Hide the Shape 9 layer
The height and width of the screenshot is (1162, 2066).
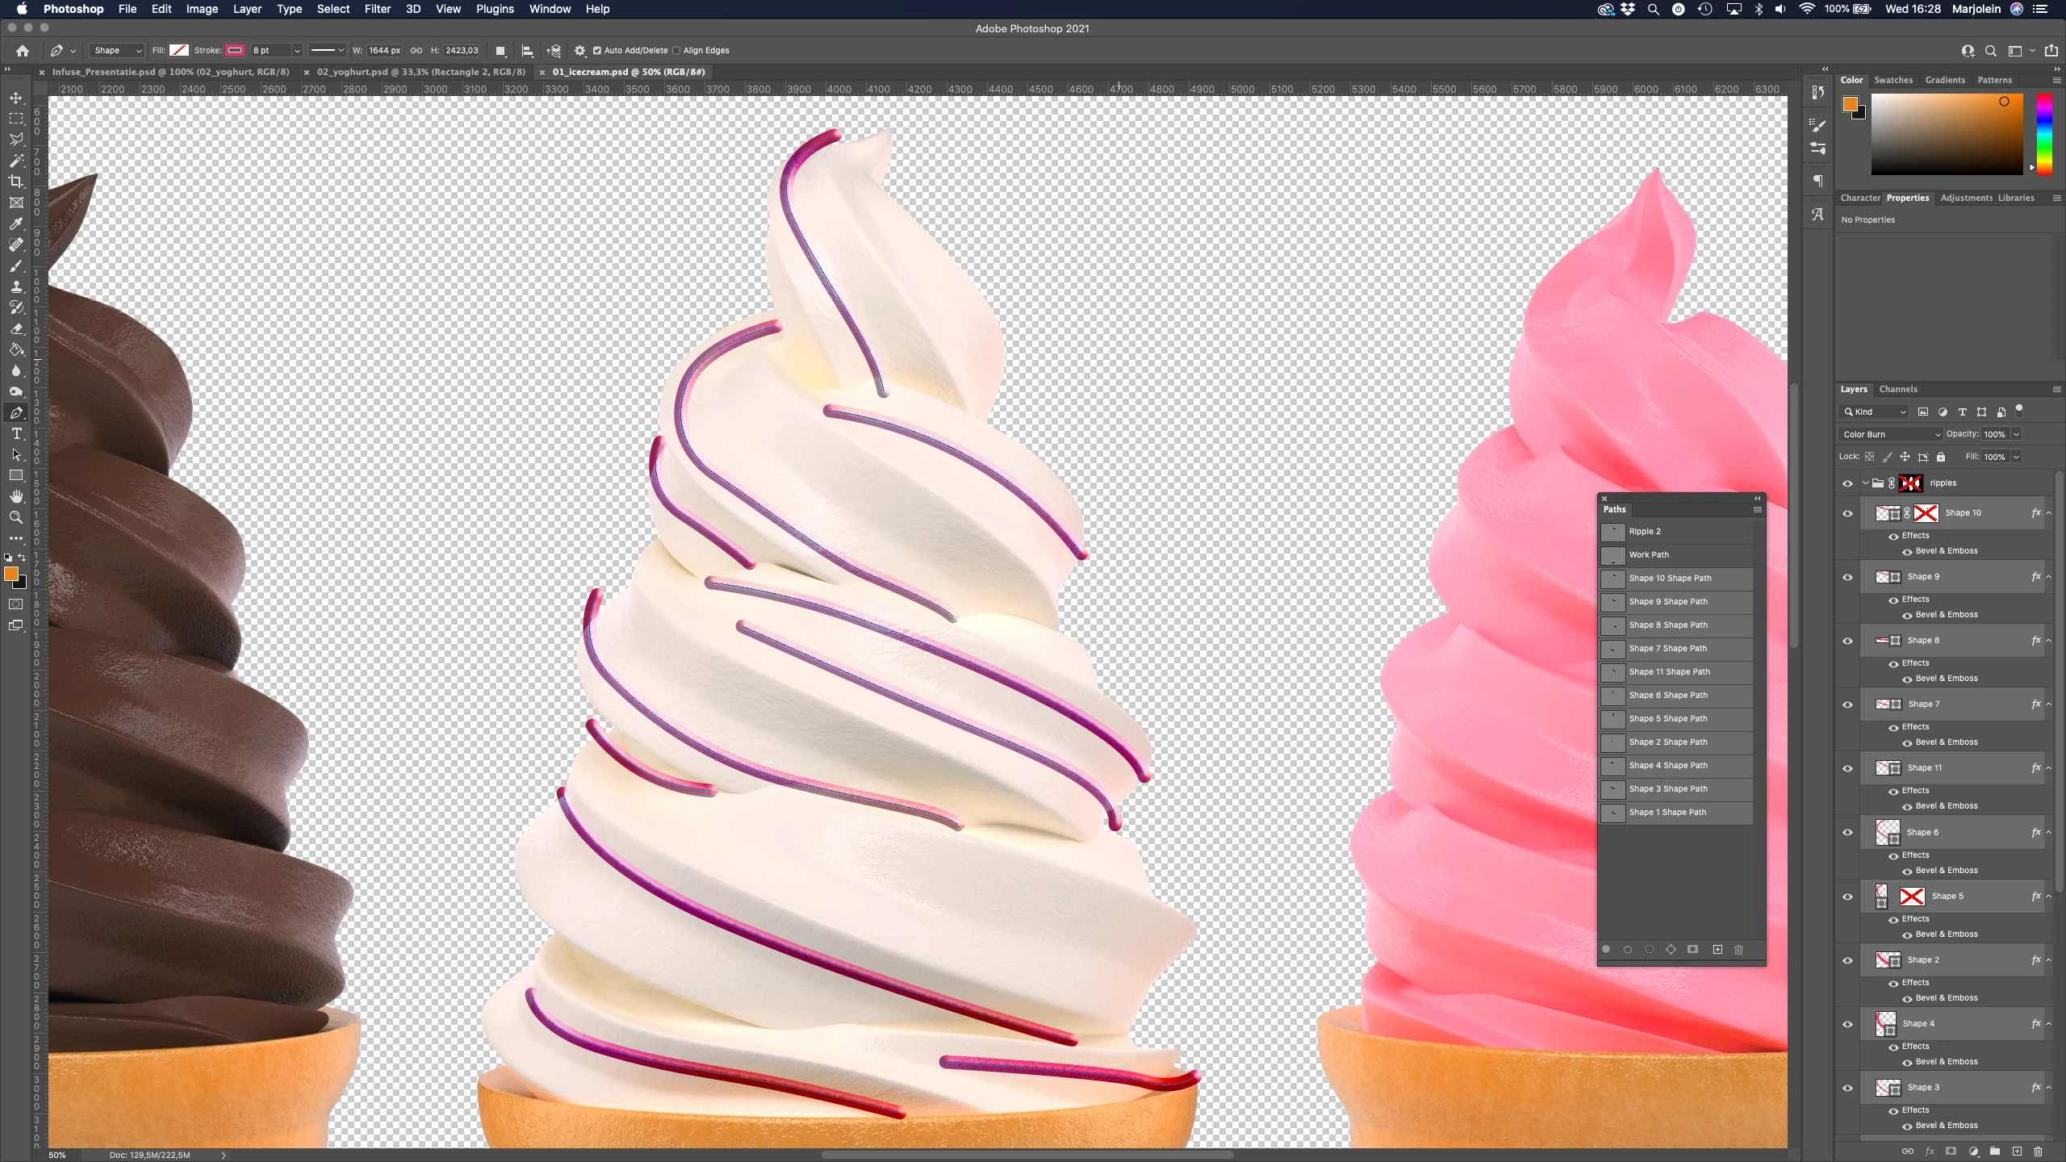click(x=1847, y=577)
